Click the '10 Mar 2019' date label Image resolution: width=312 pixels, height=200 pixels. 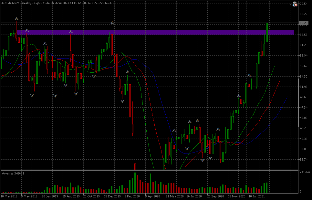pos(9,196)
